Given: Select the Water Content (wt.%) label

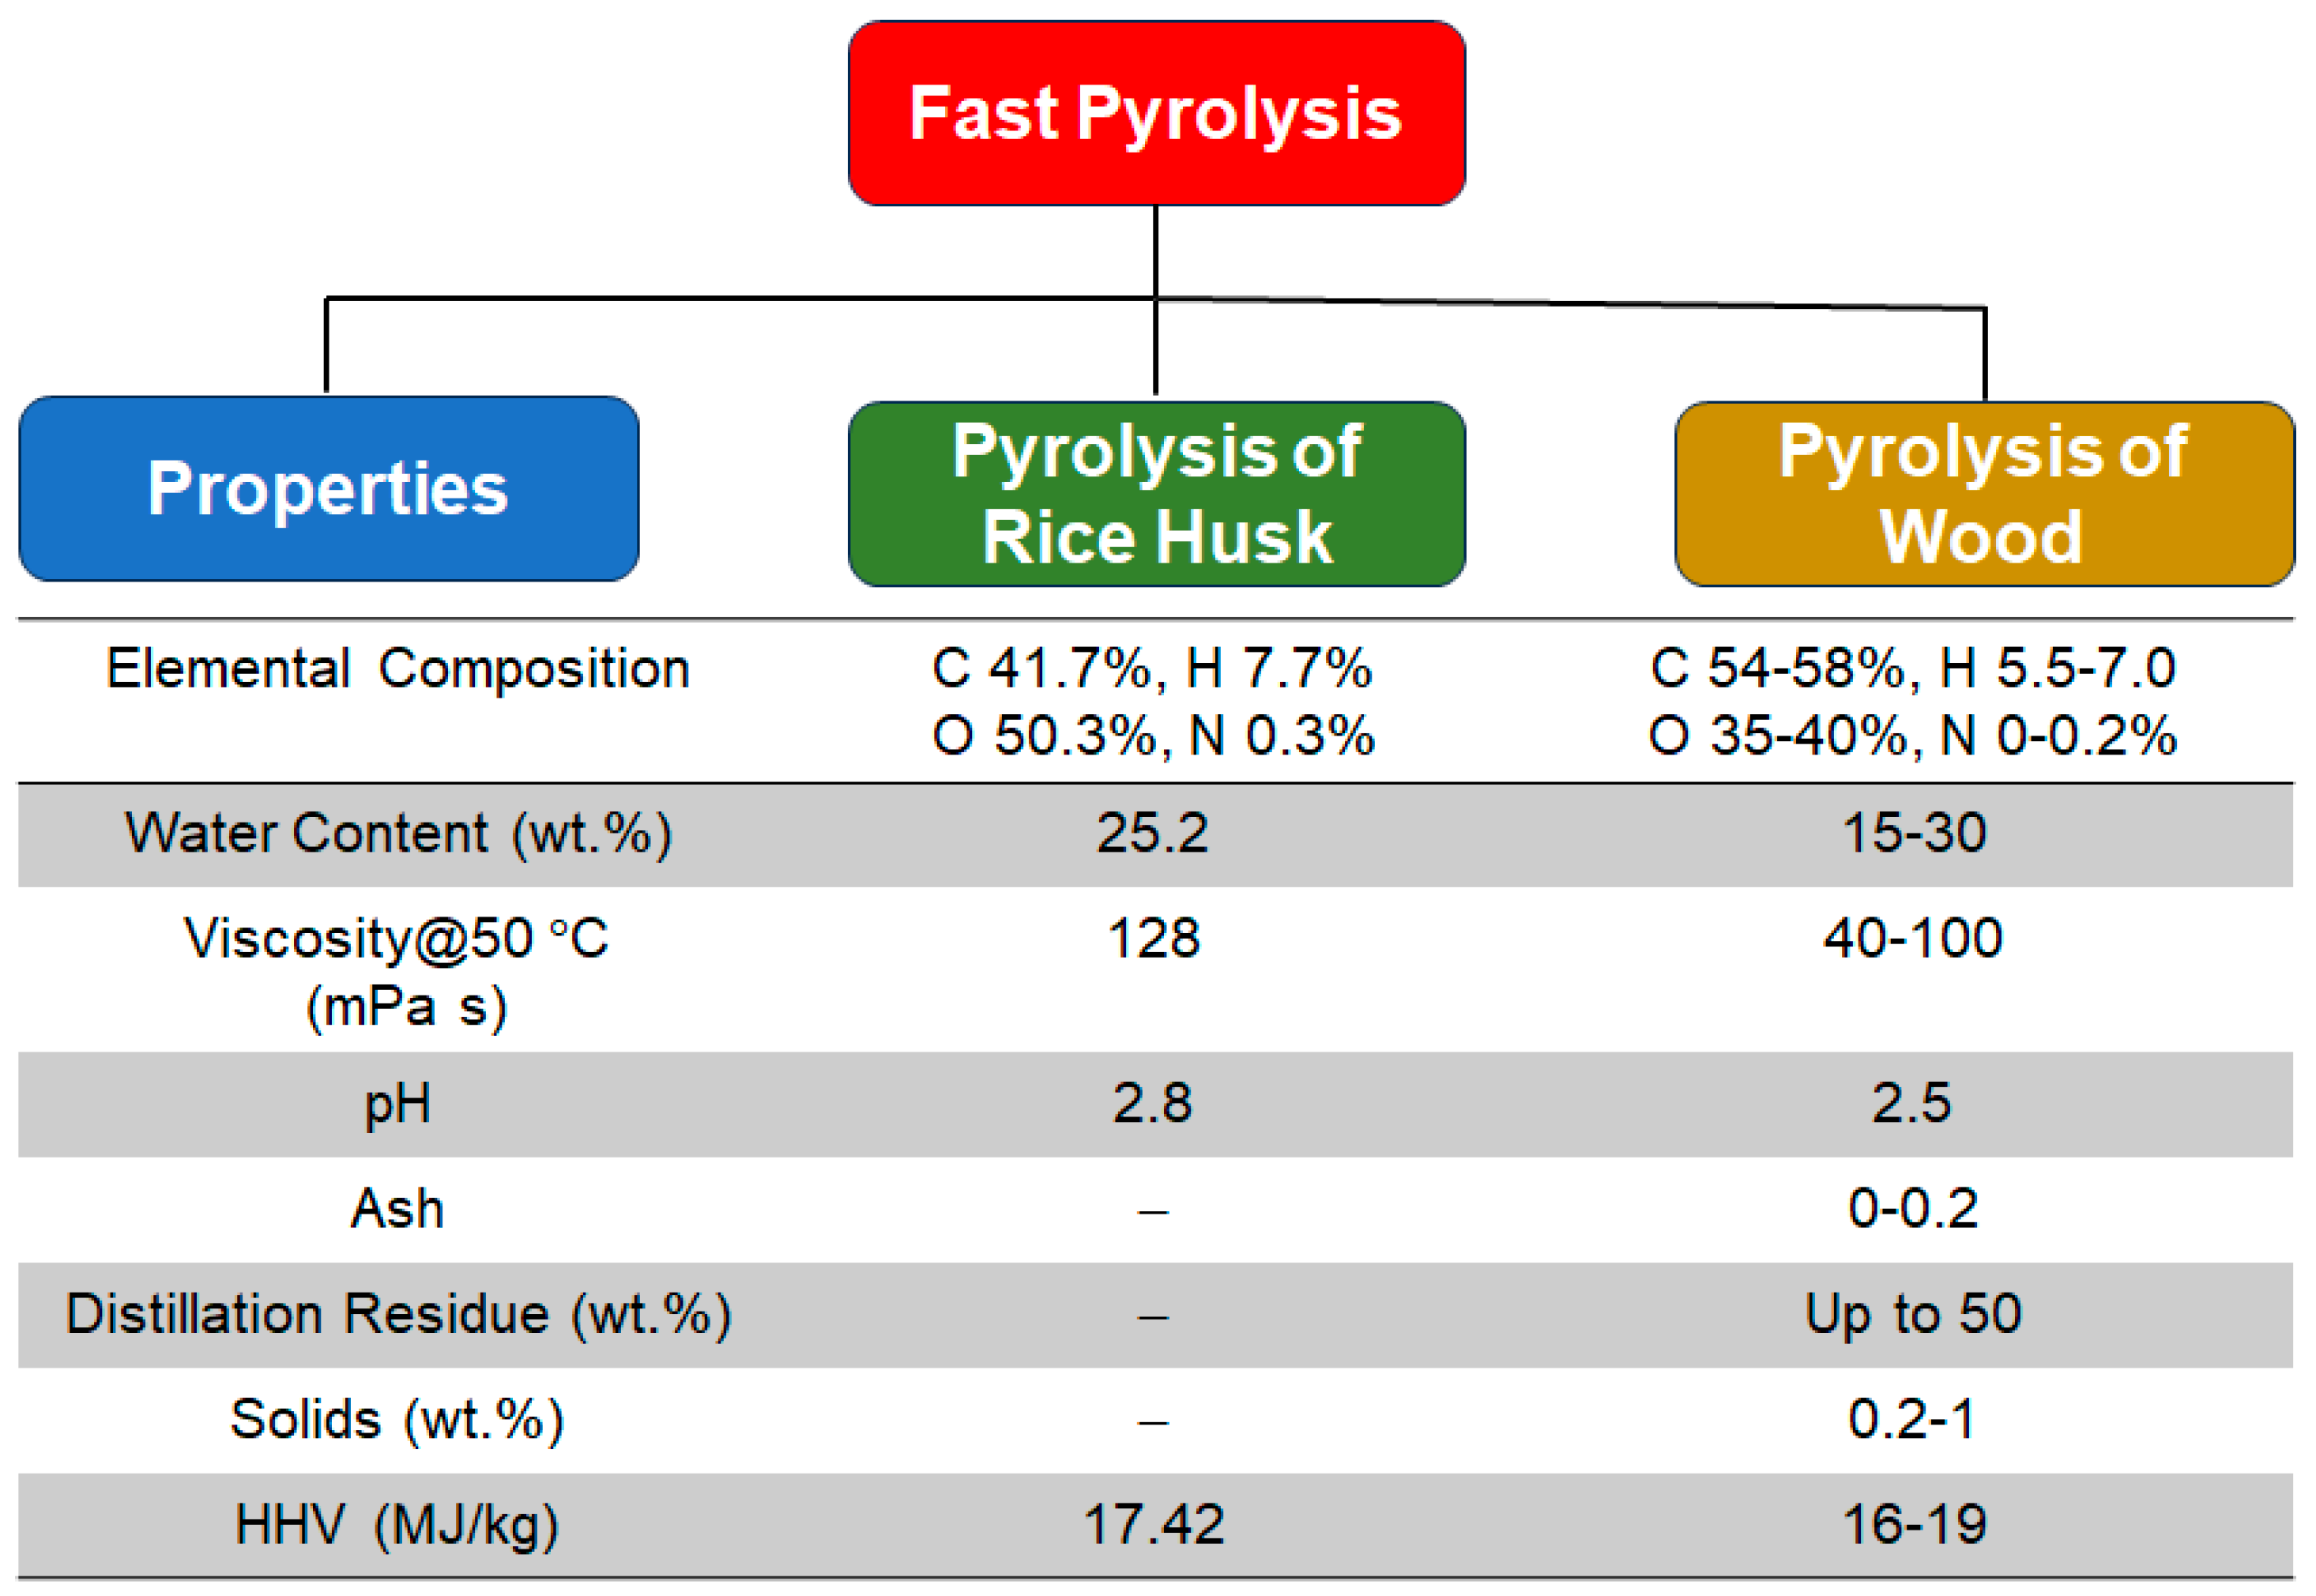Looking at the screenshot, I should (398, 833).
